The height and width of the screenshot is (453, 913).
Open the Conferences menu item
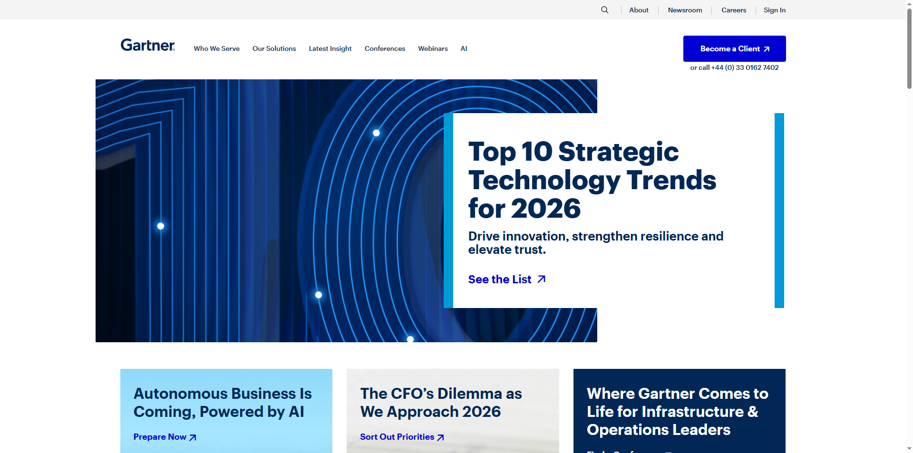tap(385, 48)
